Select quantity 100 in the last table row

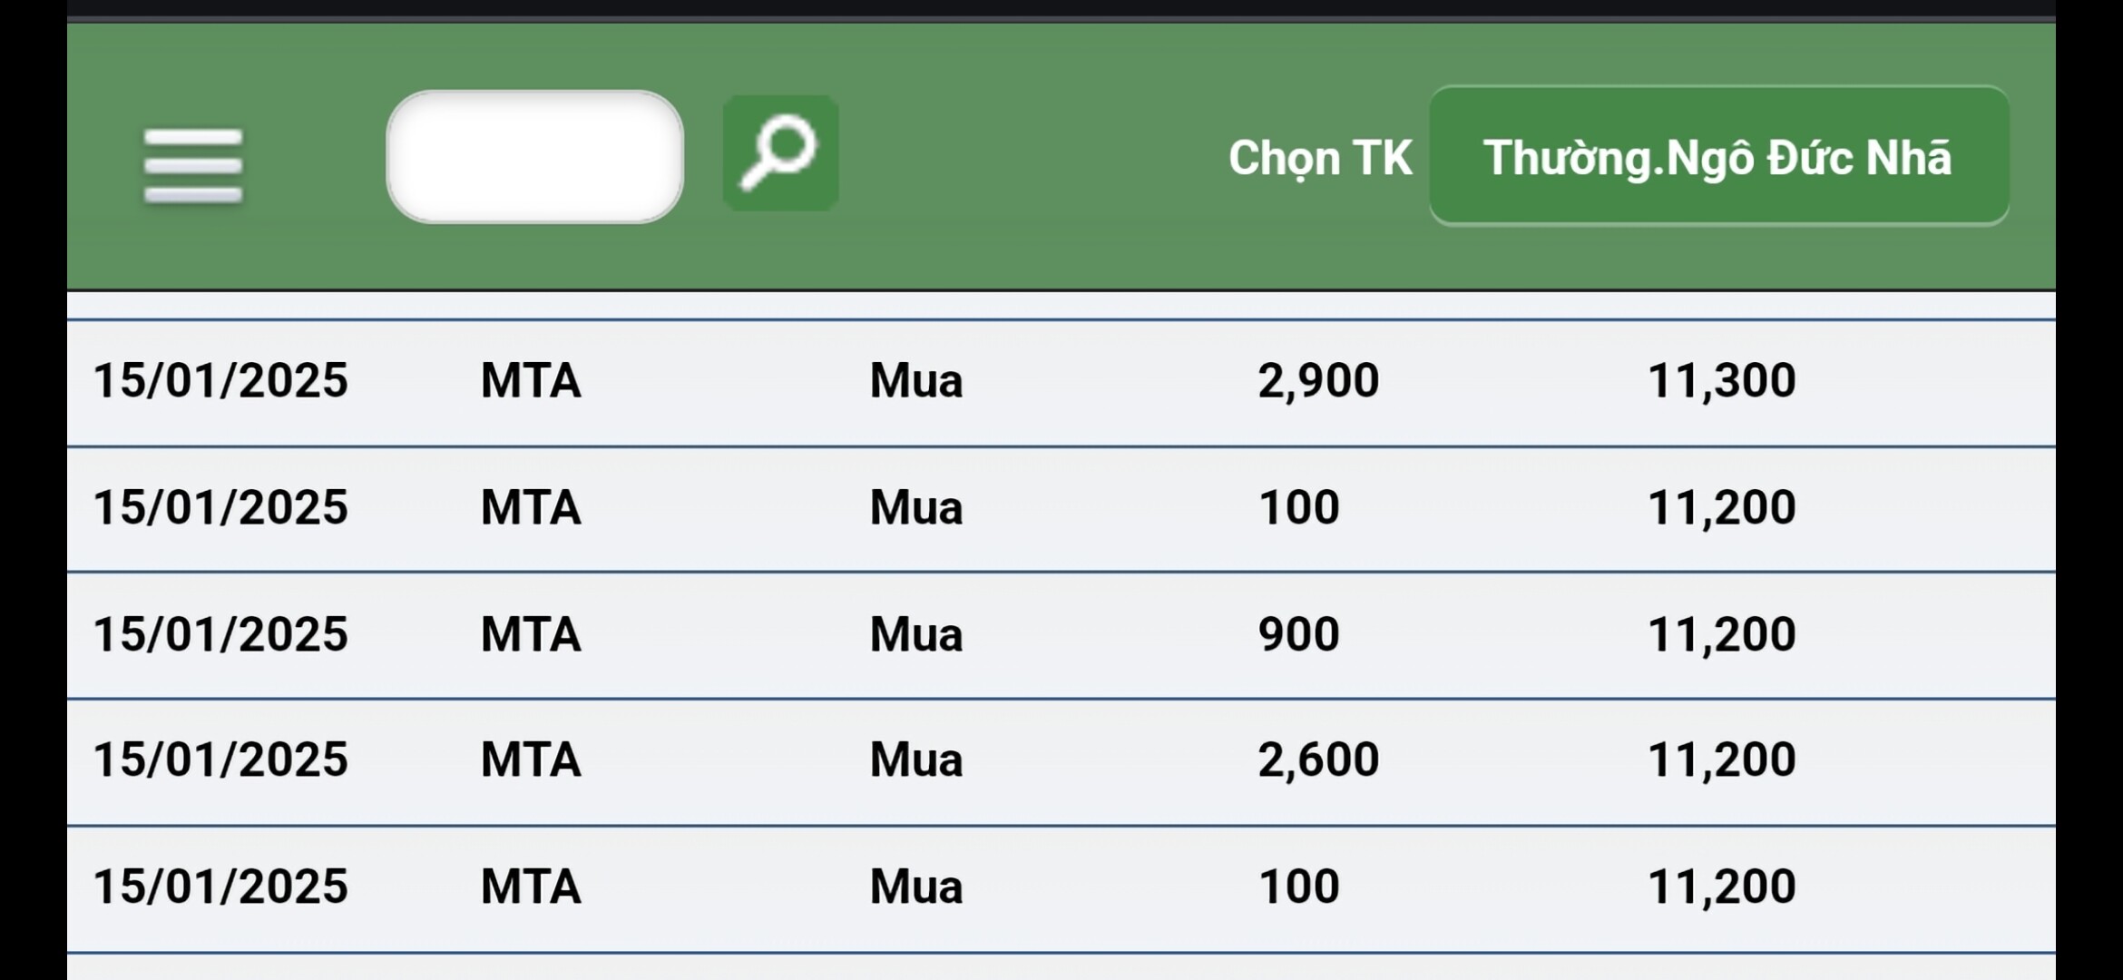click(x=1298, y=887)
